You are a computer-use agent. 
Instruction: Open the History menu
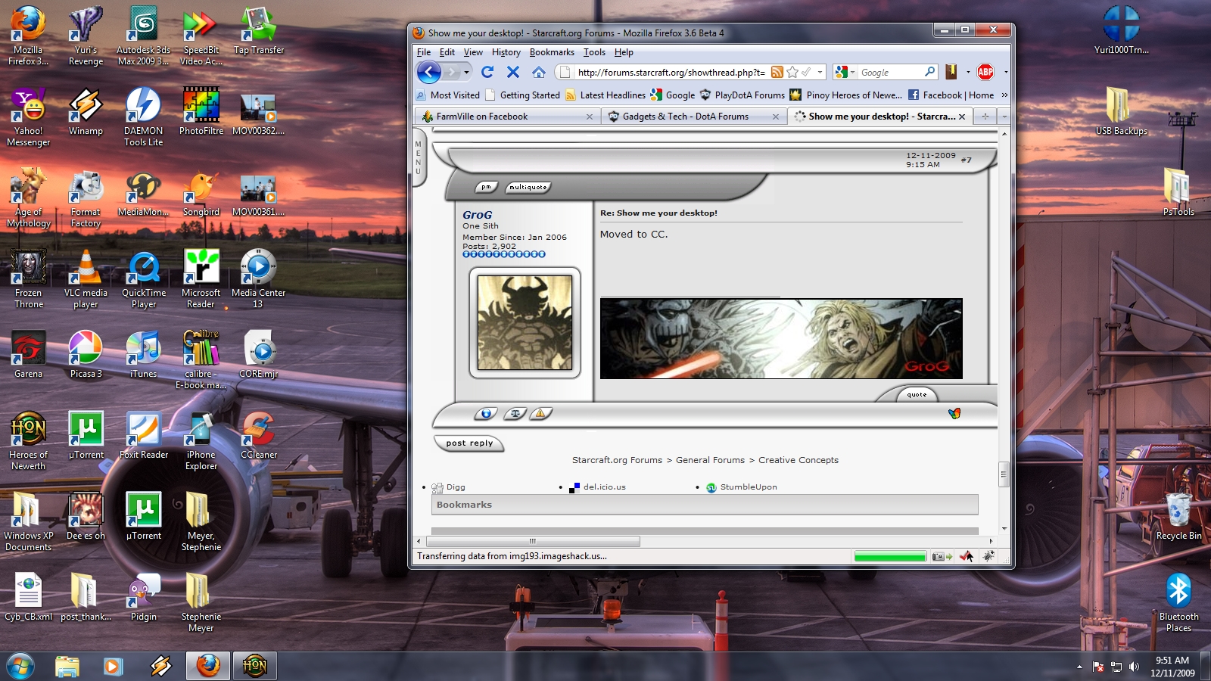506,52
